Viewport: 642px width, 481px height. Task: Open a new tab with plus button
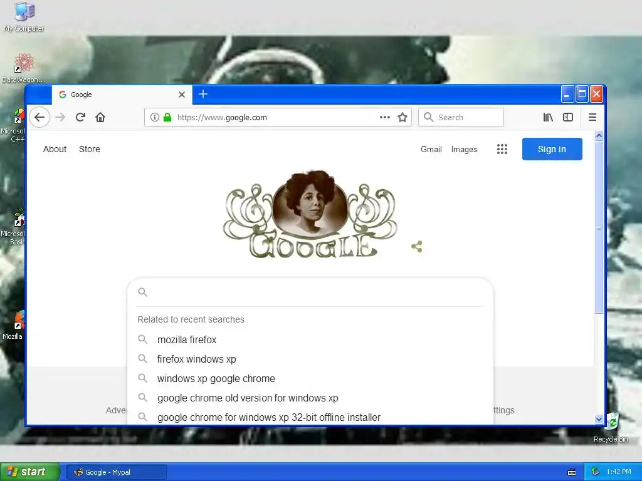coord(203,94)
